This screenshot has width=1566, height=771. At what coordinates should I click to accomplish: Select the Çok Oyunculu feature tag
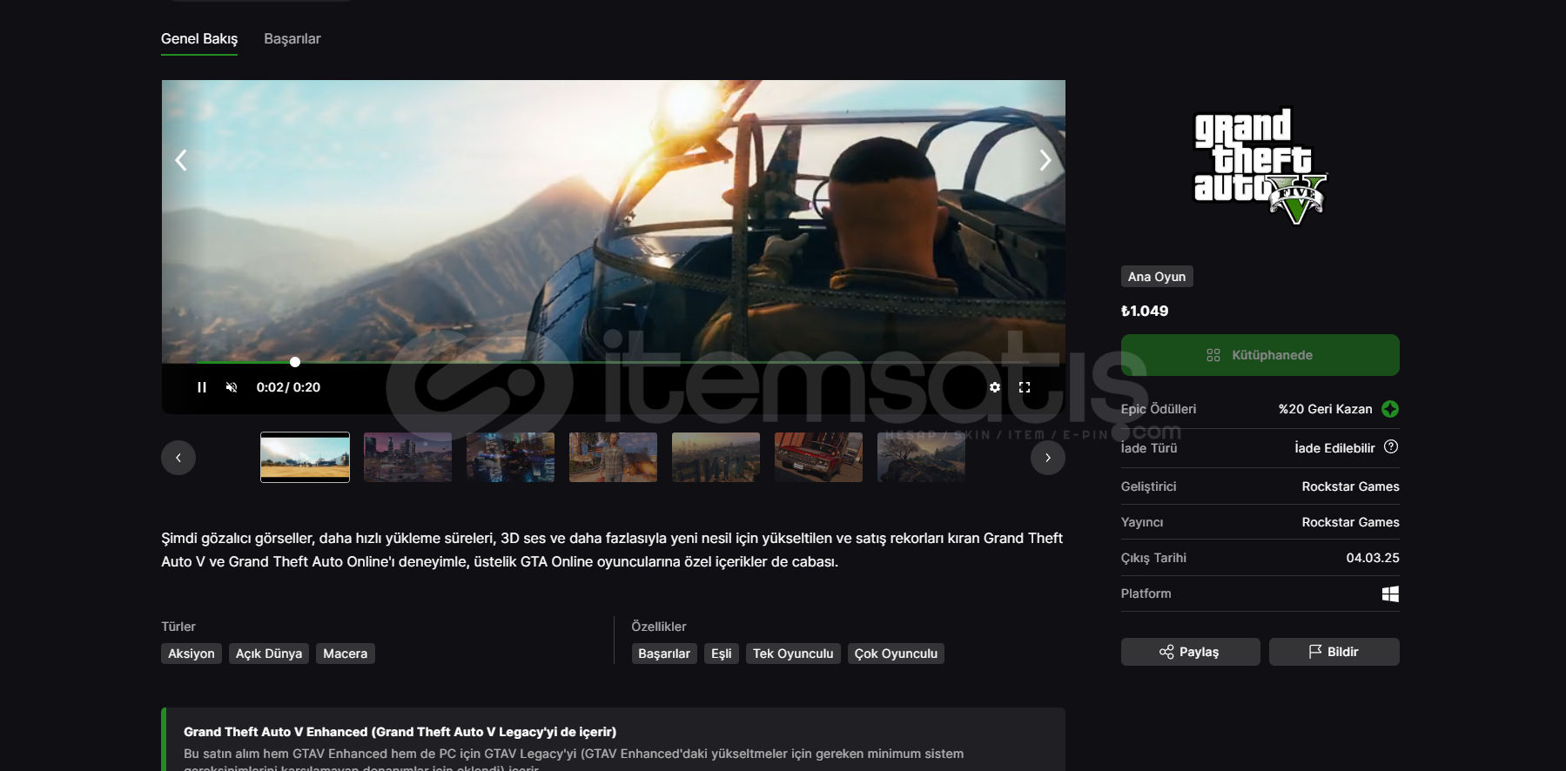896,654
